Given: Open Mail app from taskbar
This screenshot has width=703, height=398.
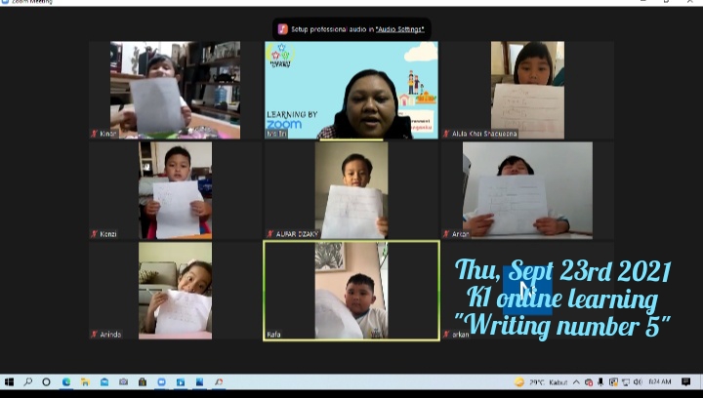Looking at the screenshot, I should point(104,381).
